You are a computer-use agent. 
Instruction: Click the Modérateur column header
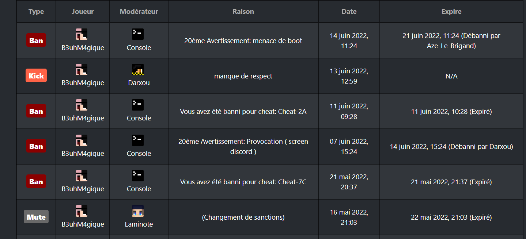139,12
